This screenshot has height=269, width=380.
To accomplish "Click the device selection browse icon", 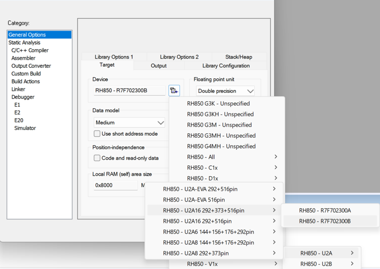I will click(x=174, y=90).
